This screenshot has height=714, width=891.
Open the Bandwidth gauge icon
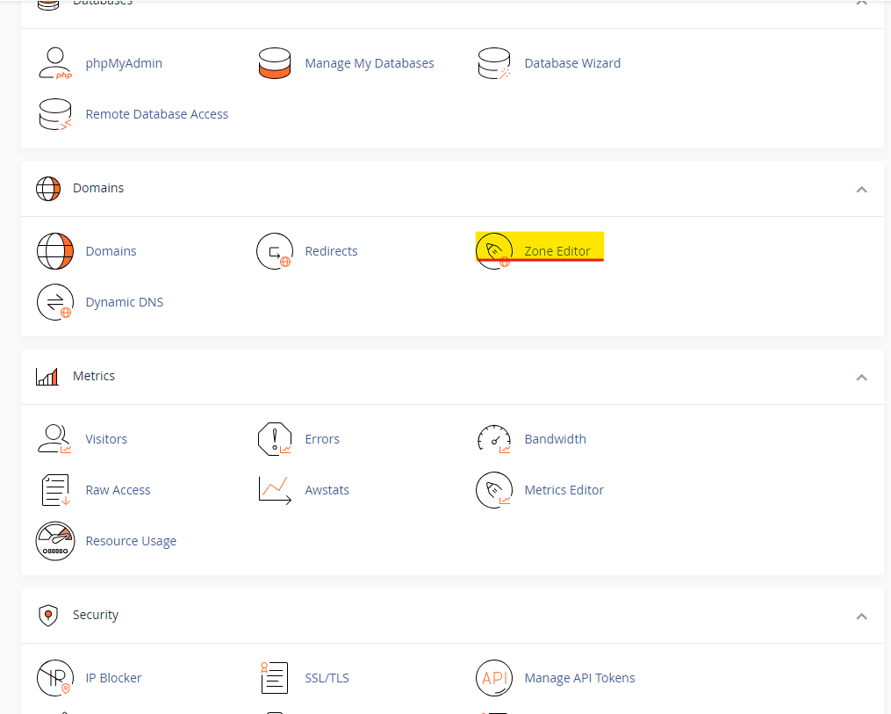click(x=494, y=438)
